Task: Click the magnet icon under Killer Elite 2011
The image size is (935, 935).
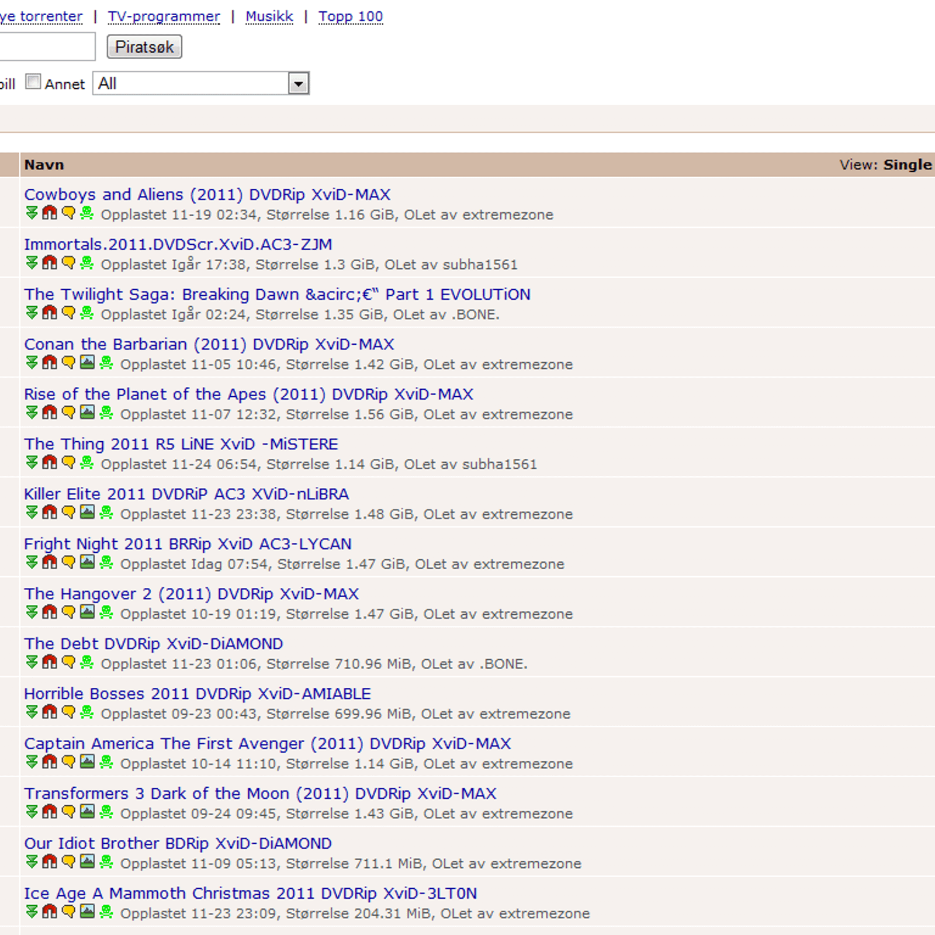Action: [x=50, y=512]
